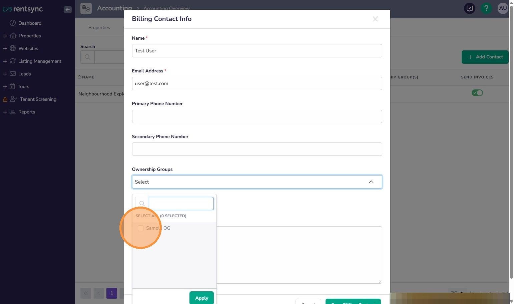Expand the Properties sidebar item
514x304 pixels.
(x=5, y=36)
